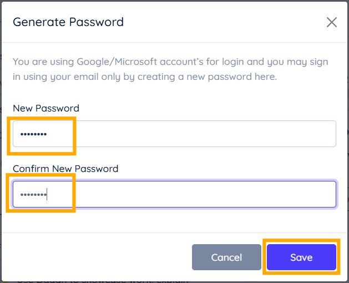Image resolution: width=349 pixels, height=283 pixels.
Task: Click the Generate Password dialog title
Action: (x=68, y=22)
